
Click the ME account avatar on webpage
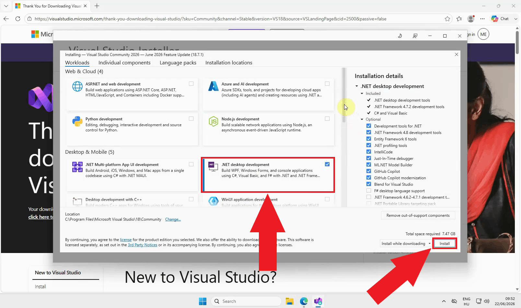point(483,34)
